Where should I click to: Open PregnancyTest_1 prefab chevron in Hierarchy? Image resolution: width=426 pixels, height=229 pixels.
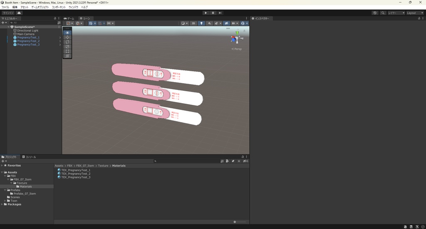coord(60,37)
